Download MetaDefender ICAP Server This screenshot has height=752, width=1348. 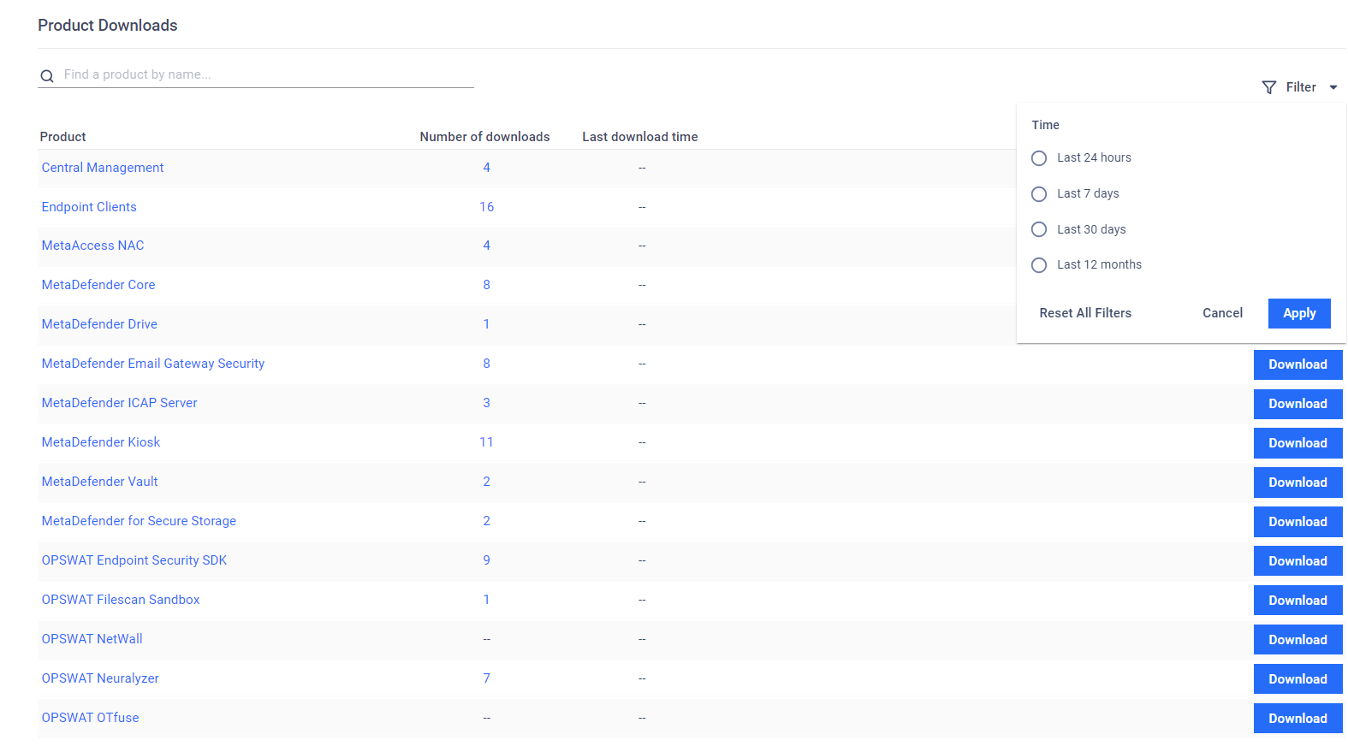1298,404
